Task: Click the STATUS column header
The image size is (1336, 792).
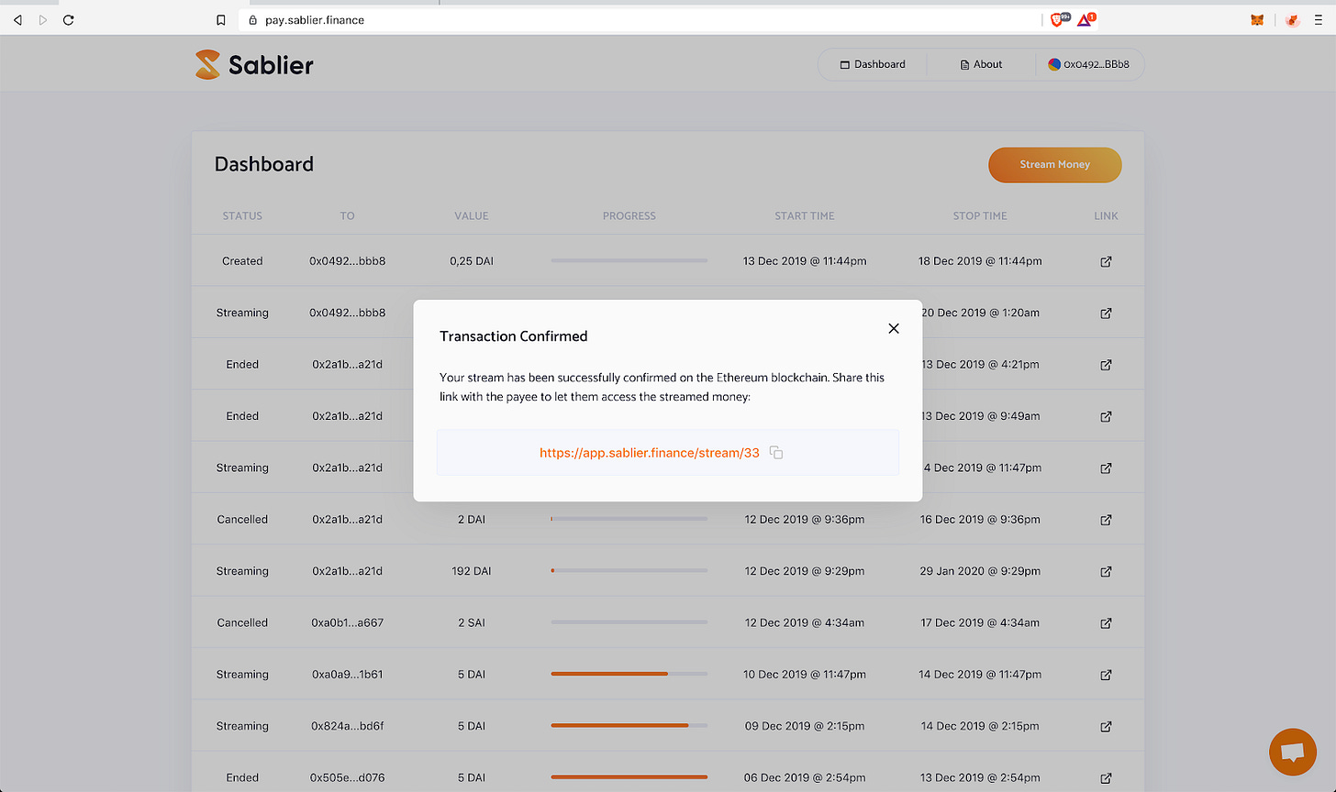Action: 242,216
